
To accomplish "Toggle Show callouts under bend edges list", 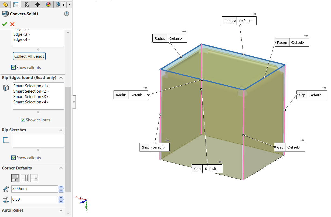I will [13, 67].
